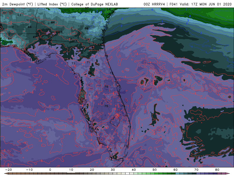
Task: Click the -20 tick label on colorbar
Action: tap(8, 170)
